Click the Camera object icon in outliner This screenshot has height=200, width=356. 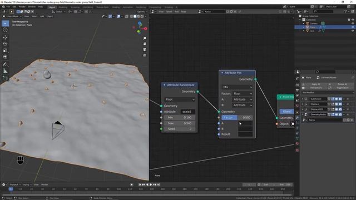click(308, 23)
